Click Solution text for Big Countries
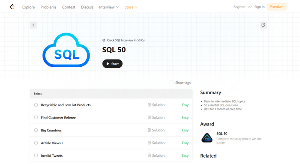This screenshot has width=300, height=164. [x=158, y=130]
